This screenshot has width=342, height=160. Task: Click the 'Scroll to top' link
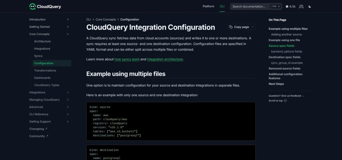point(278,101)
